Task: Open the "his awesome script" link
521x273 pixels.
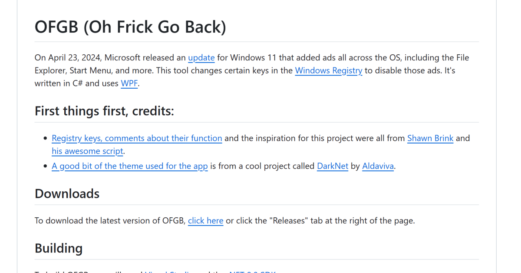Action: point(88,151)
